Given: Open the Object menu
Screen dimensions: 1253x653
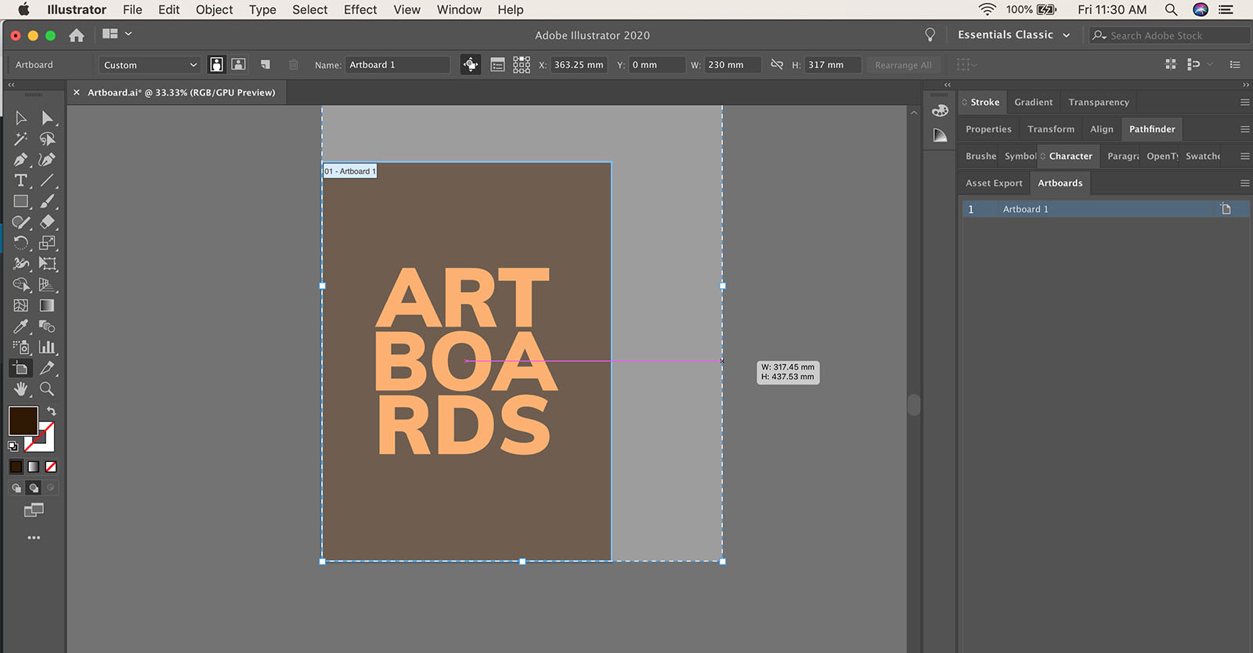Looking at the screenshot, I should coord(214,9).
